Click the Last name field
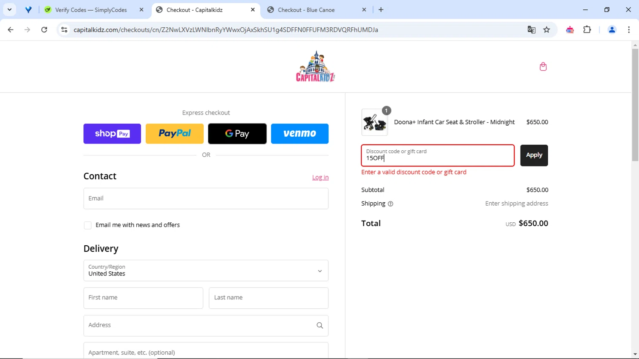The height and width of the screenshot is (359, 639). [x=268, y=298]
